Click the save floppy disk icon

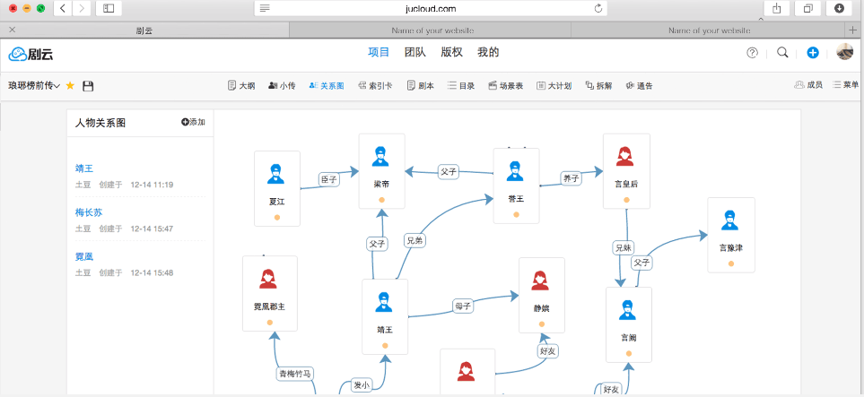(88, 86)
